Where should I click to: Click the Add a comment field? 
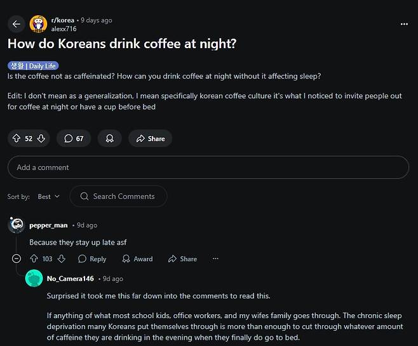coord(208,167)
